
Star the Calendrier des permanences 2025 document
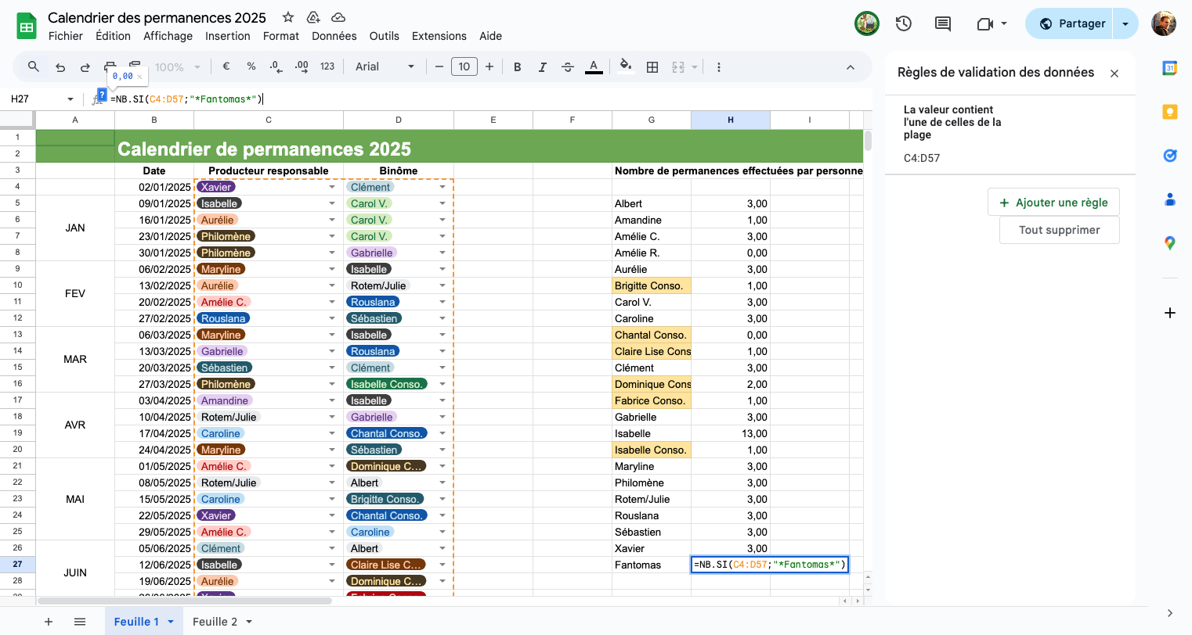(x=288, y=17)
